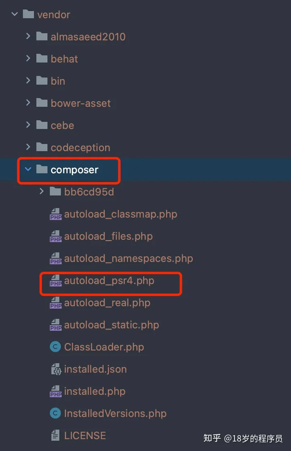Click class icon of InstalledVersions.php
The height and width of the screenshot is (451, 291).
[55, 413]
